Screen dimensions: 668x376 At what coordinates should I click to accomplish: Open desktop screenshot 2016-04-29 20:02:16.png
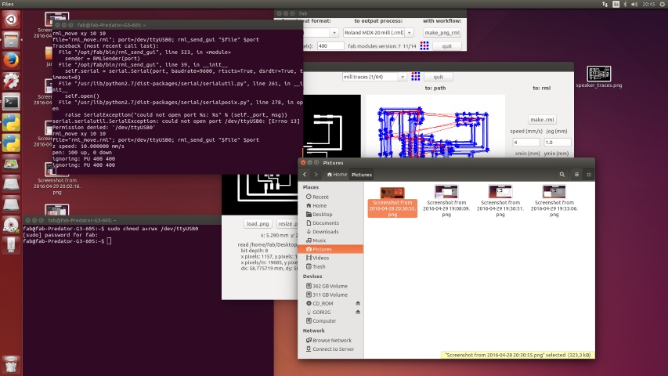click(x=57, y=178)
